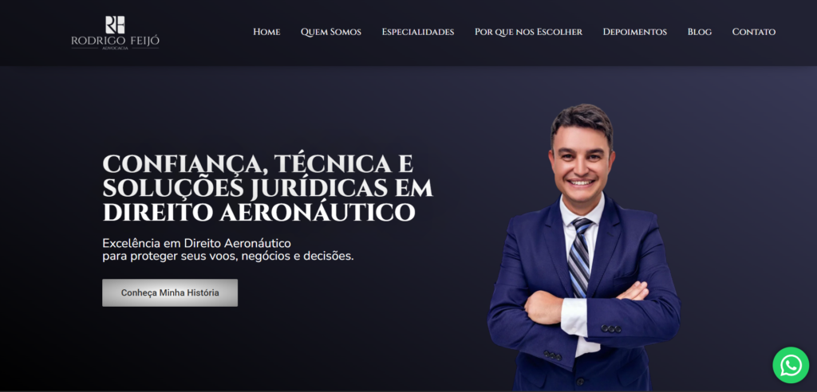
Task: Open the Quem Somos section
Action: pyautogui.click(x=331, y=32)
